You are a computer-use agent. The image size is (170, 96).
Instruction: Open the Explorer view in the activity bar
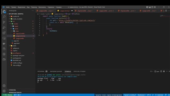coord(4,11)
